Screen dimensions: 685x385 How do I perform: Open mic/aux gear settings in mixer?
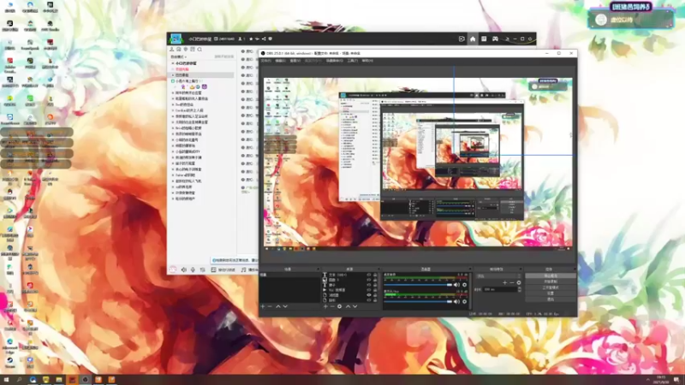pyautogui.click(x=464, y=301)
